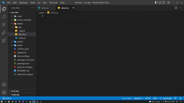Viewport: 184px width, 103px height.
Task: Open the Run menu
Action: coord(45,3)
